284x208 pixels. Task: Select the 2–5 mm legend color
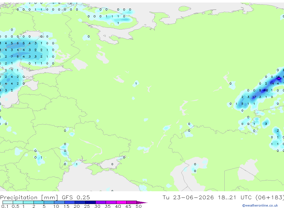tap(39, 202)
